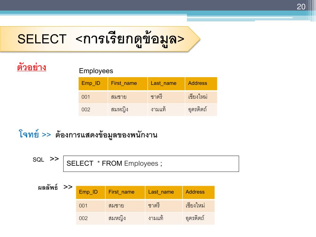This screenshot has width=316, height=237.
Task: Click the ผลลัพธ์ label
Action: point(48,188)
